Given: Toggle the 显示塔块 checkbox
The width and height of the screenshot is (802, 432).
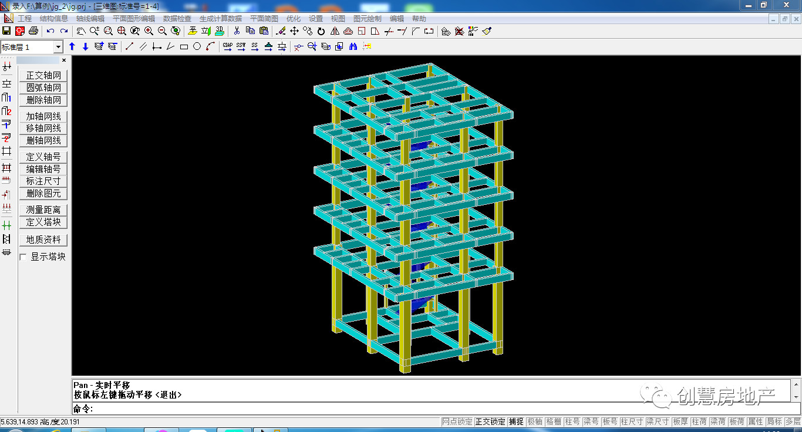Looking at the screenshot, I should 23,257.
